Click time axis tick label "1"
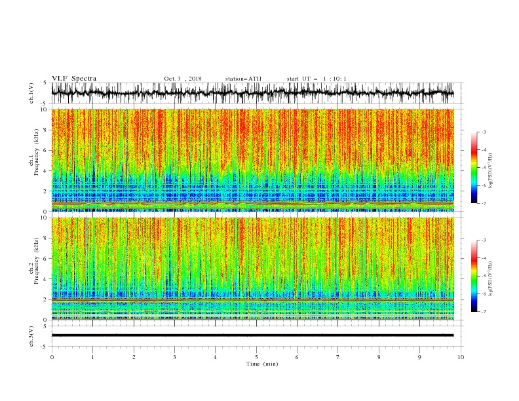 tap(93, 357)
